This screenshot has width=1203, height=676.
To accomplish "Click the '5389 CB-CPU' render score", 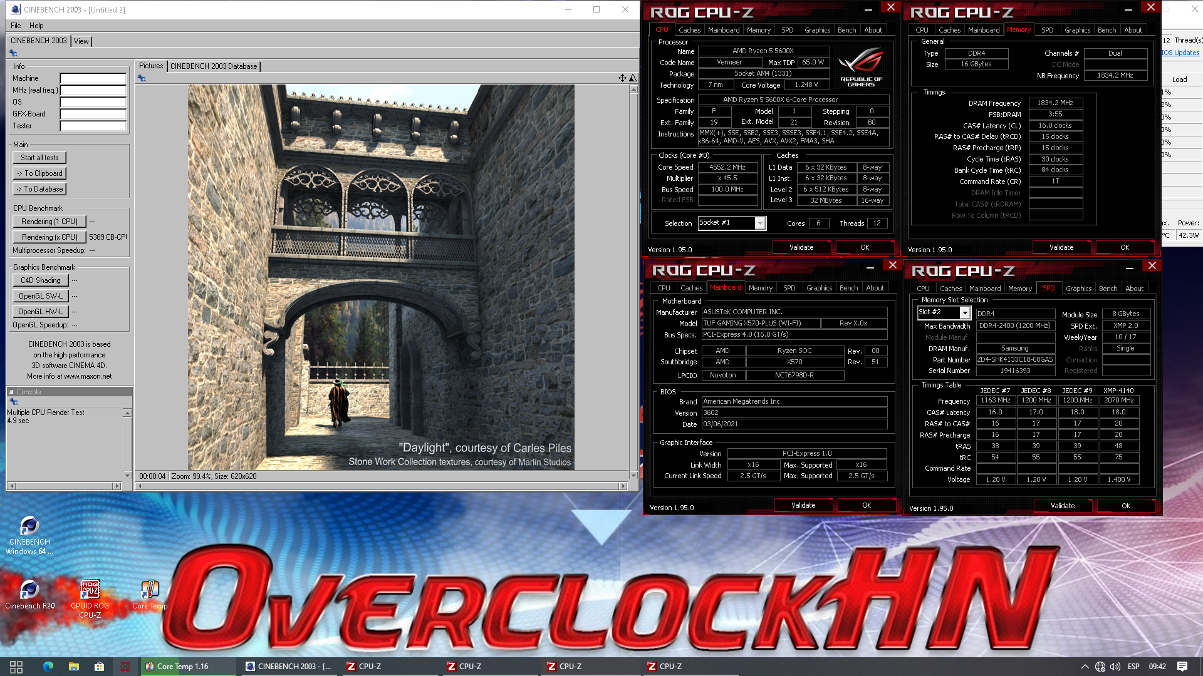I will click(108, 237).
